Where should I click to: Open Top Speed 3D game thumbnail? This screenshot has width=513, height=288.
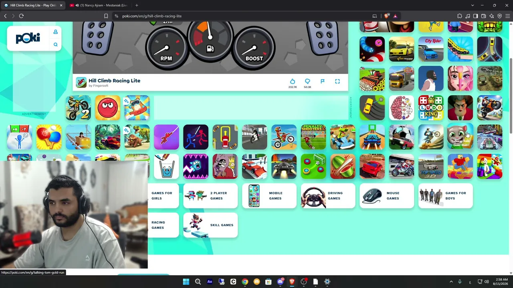(x=431, y=166)
